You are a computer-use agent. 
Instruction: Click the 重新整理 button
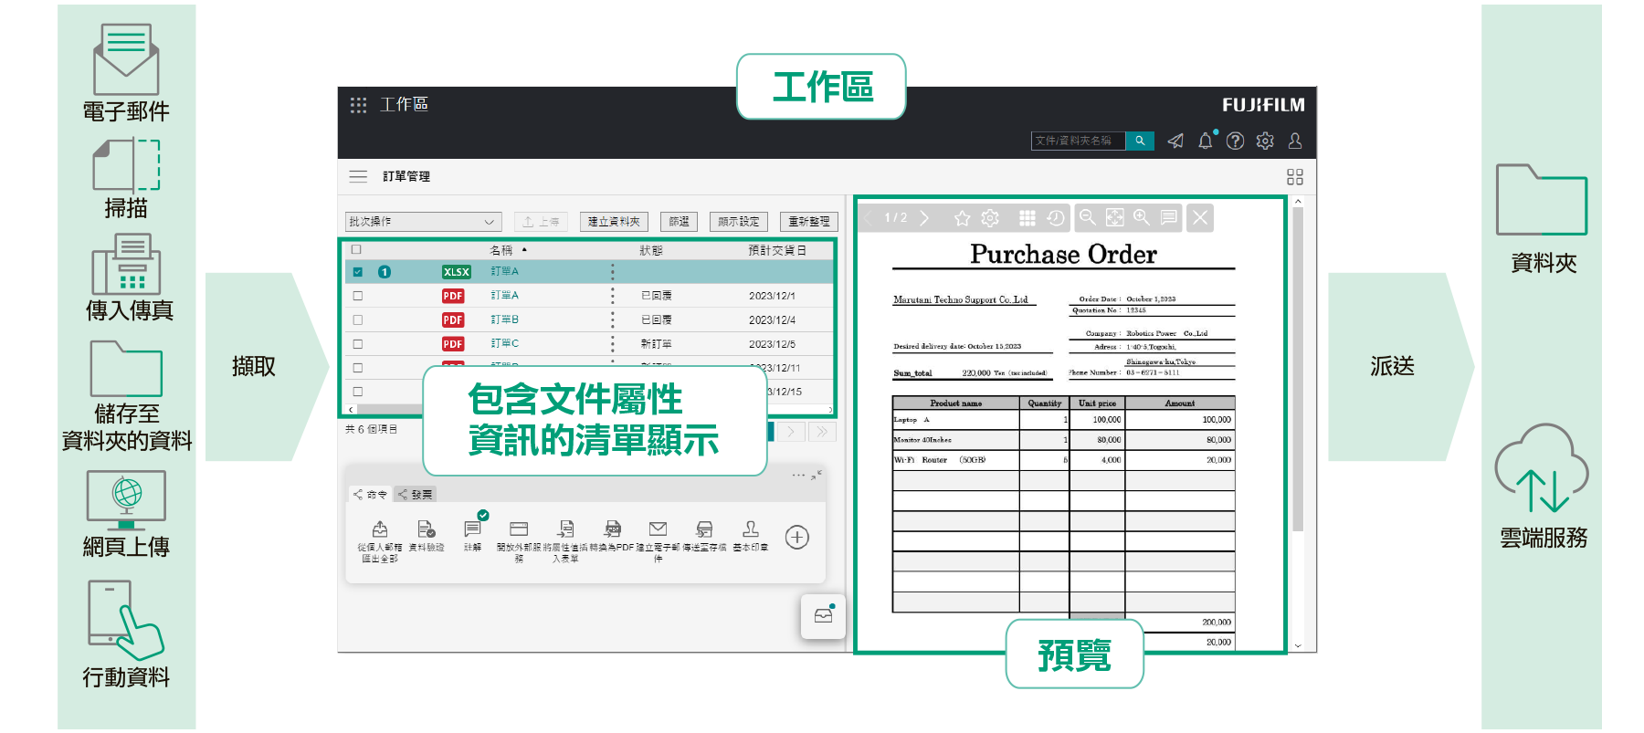[x=809, y=222]
